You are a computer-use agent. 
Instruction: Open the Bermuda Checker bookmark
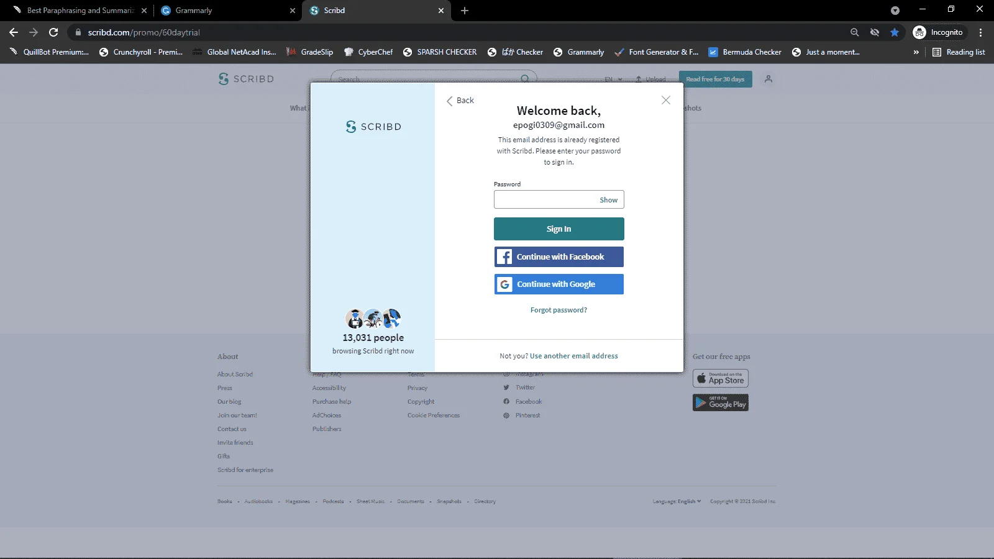[x=745, y=52]
